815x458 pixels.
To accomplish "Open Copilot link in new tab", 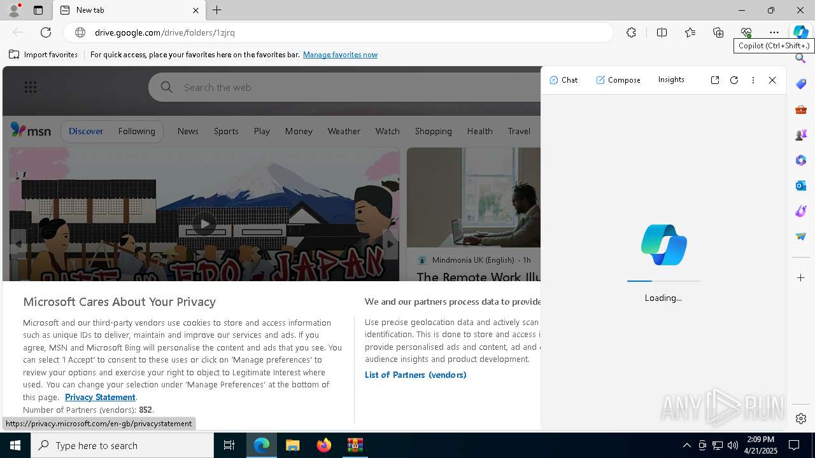I will (715, 80).
